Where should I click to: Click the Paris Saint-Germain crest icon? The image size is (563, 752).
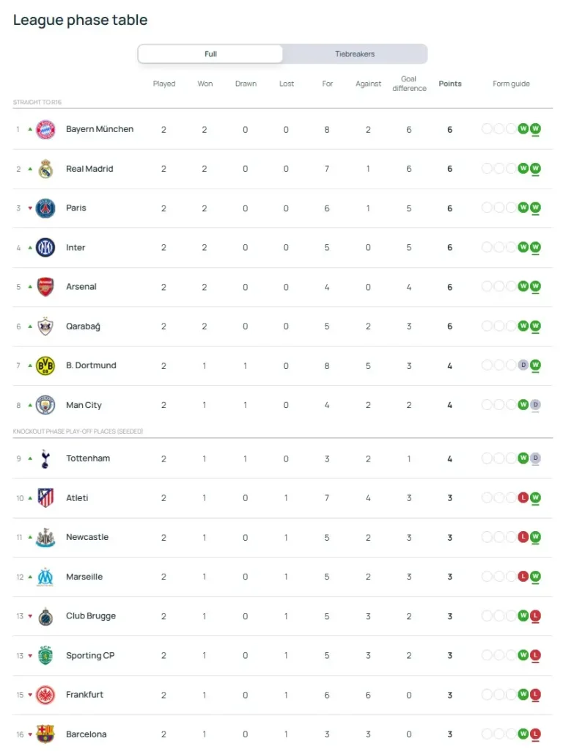[45, 208]
